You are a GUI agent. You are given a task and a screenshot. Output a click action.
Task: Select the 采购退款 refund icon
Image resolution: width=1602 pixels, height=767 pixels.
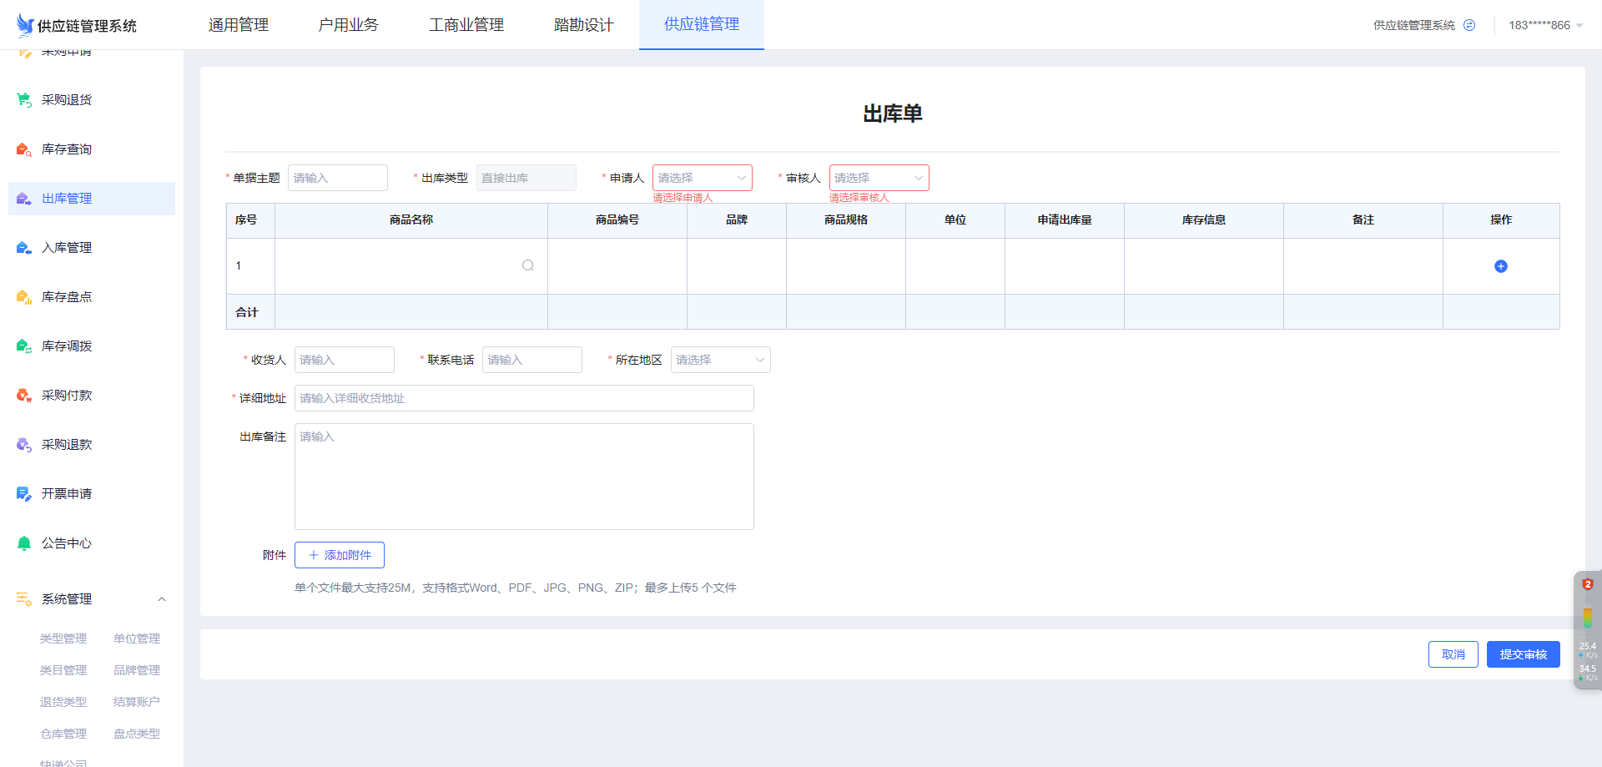23,444
